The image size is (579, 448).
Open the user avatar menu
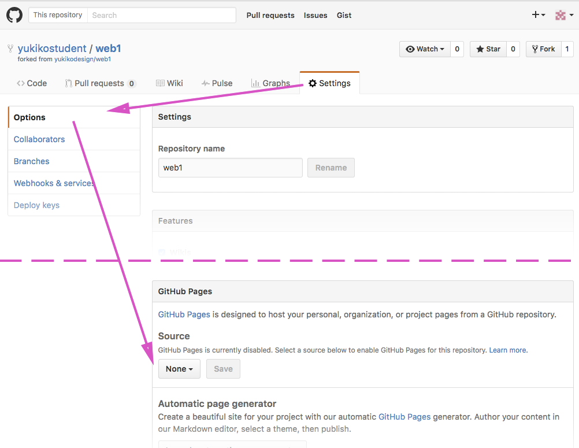[x=562, y=15]
